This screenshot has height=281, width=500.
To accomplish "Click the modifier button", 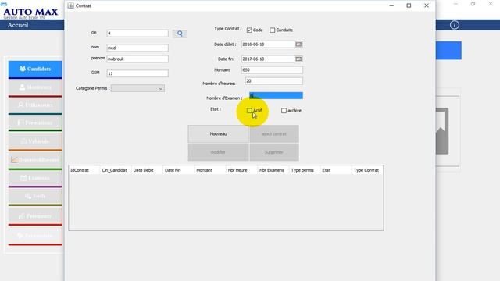I will pos(219,152).
